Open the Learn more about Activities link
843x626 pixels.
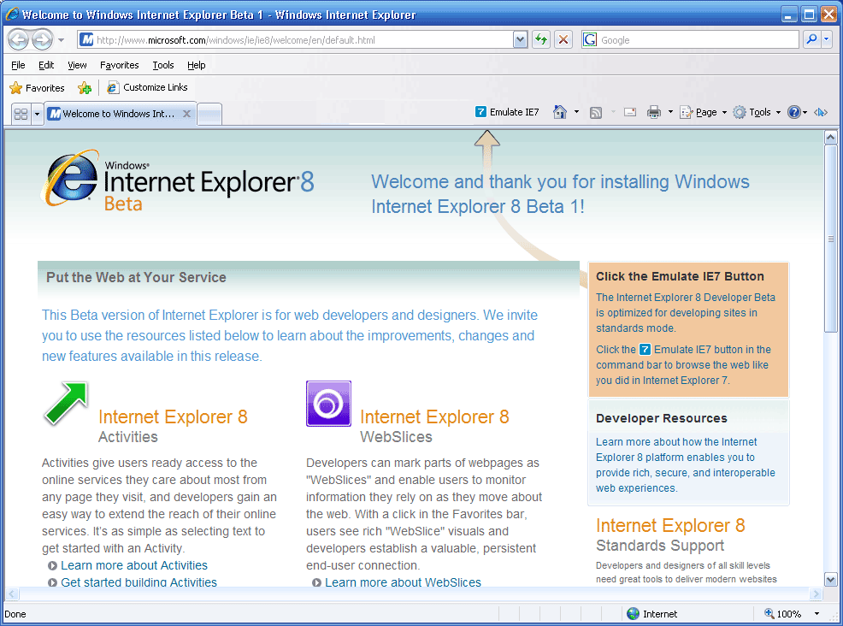[x=134, y=565]
